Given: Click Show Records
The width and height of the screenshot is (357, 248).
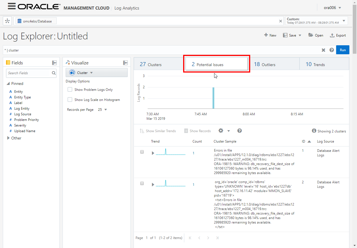Looking at the screenshot, I should [198, 131].
